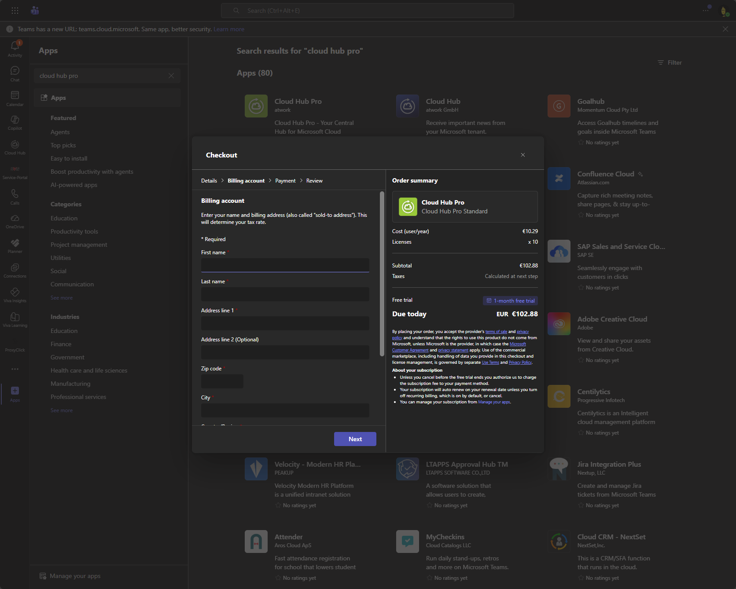This screenshot has width=736, height=589.
Task: Click the Next button in Checkout
Action: [x=355, y=439]
